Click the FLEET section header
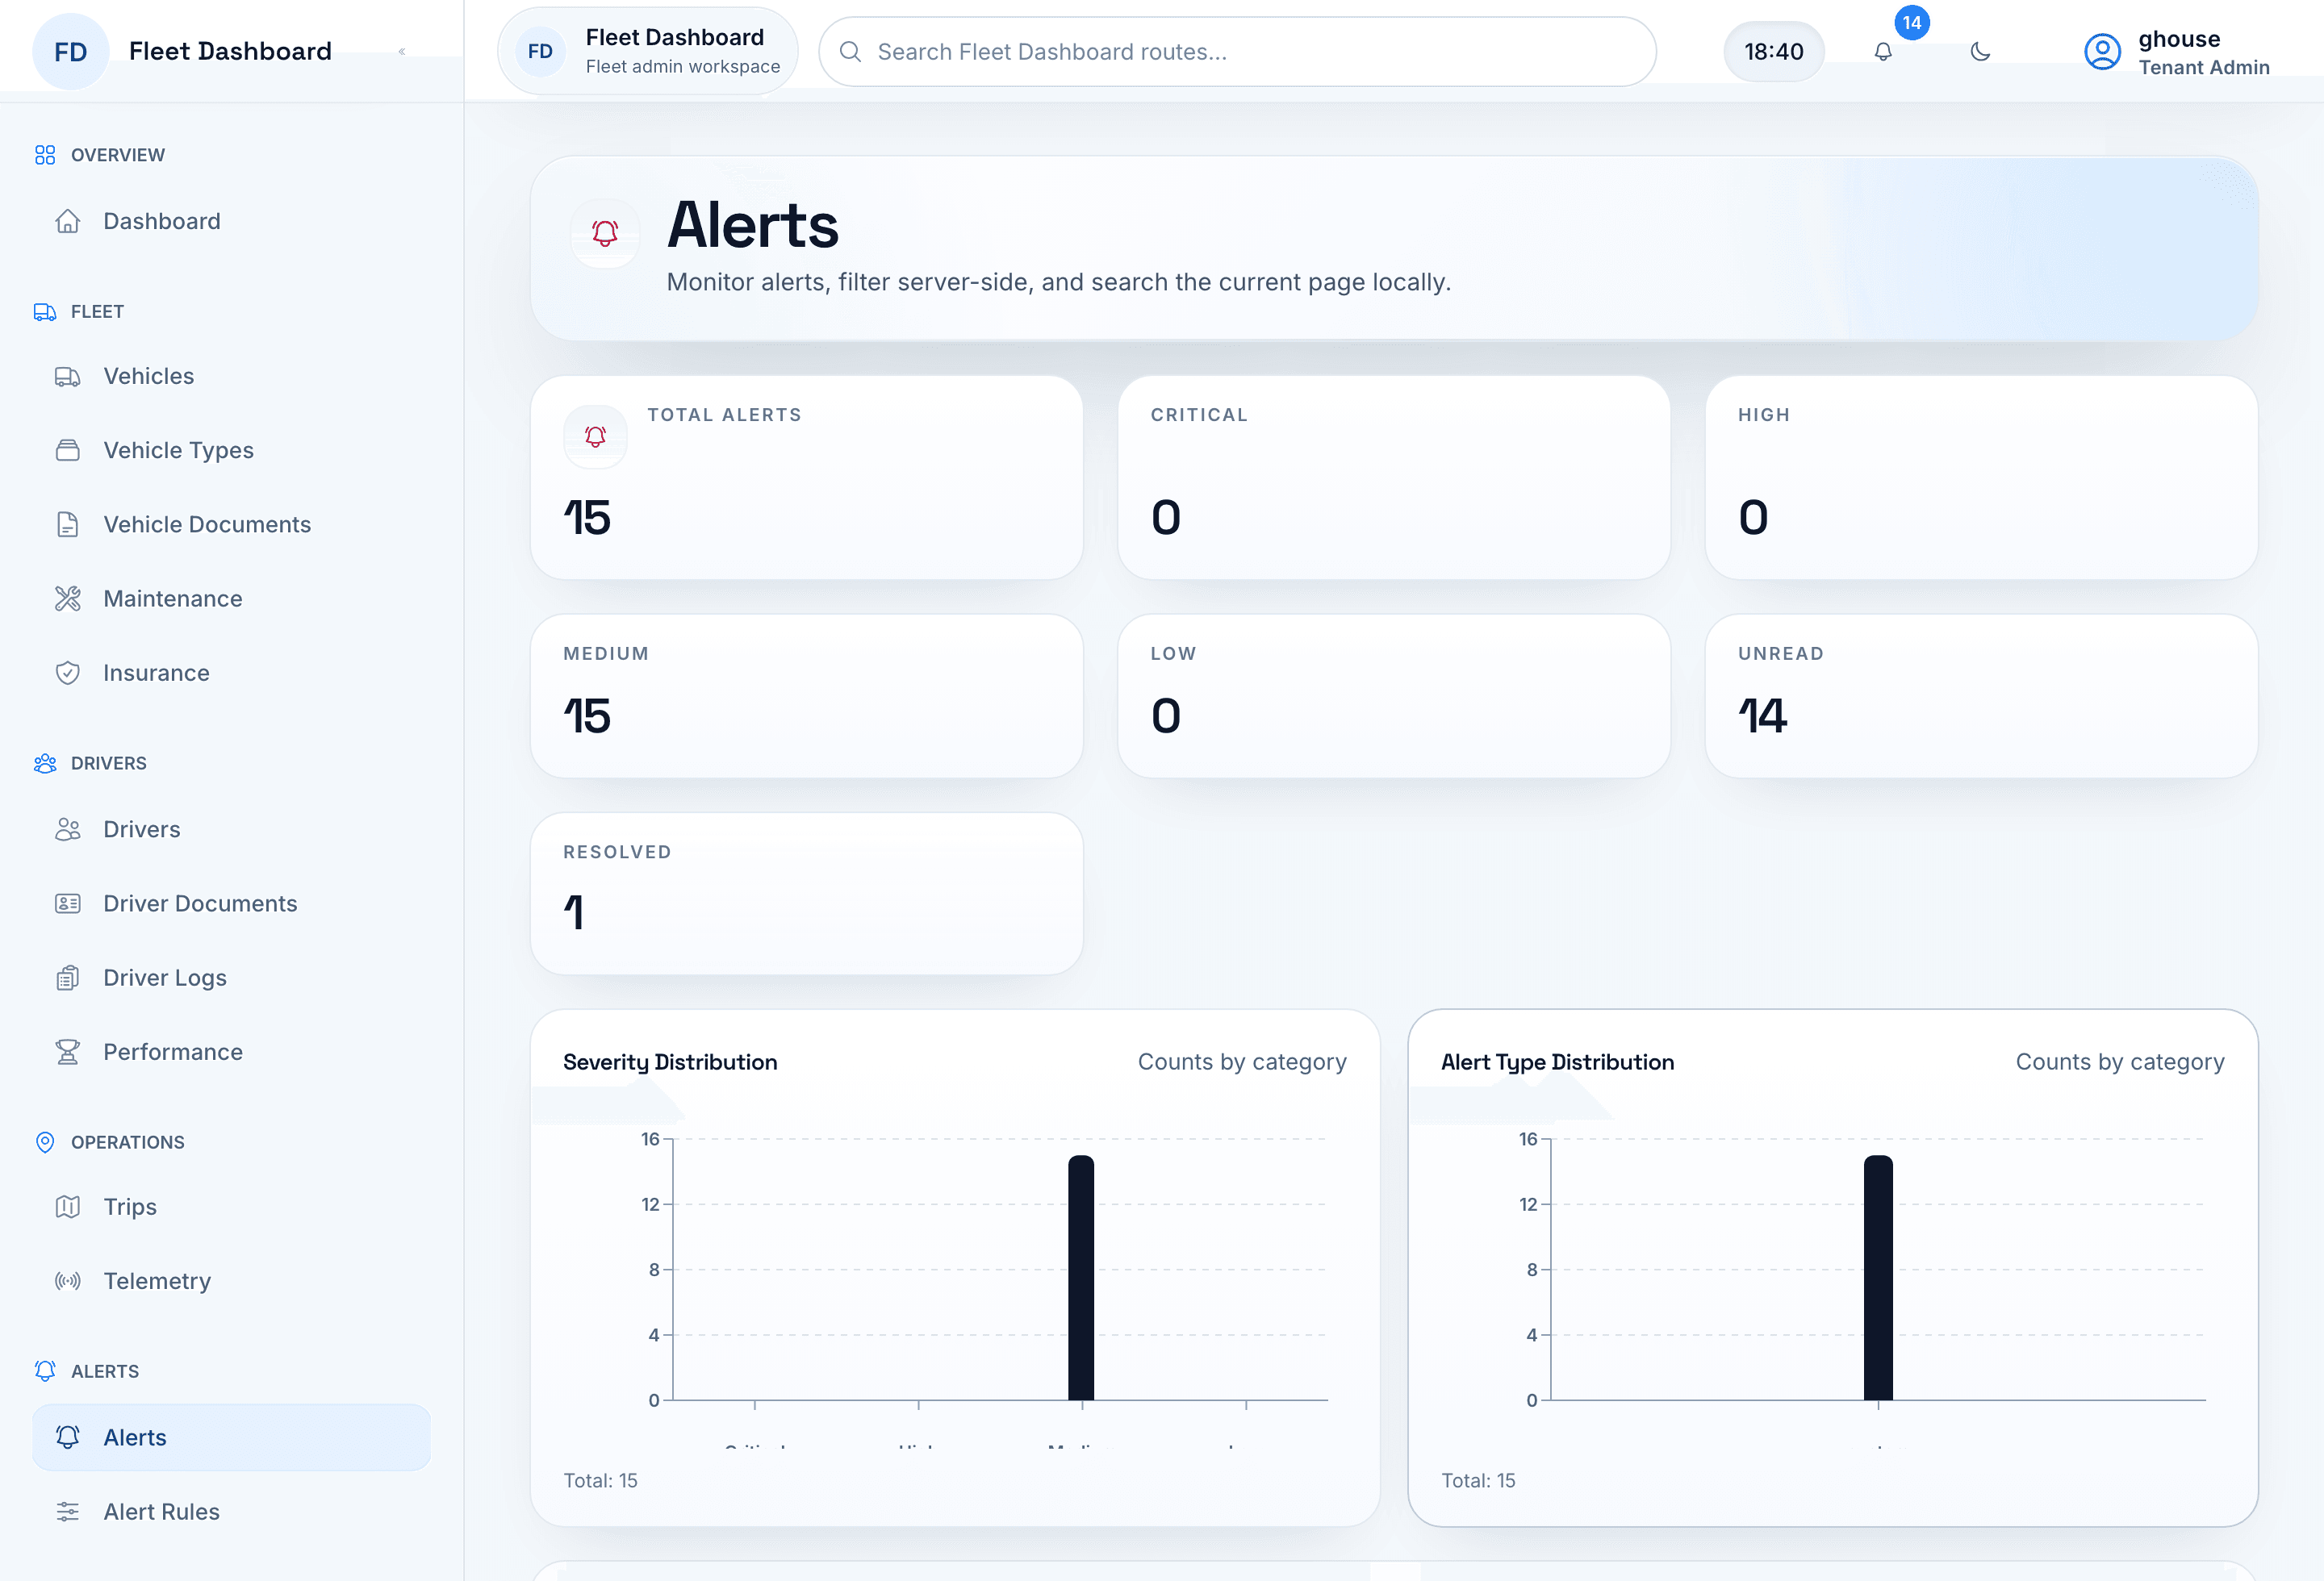The height and width of the screenshot is (1581, 2324). 79,311
